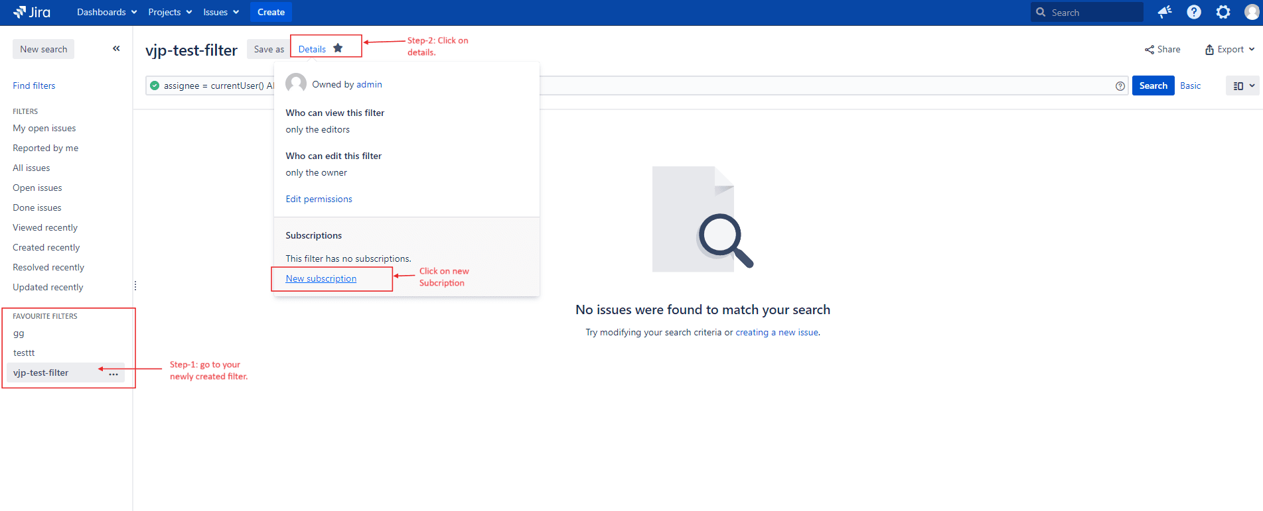Select Done issues filter
This screenshot has width=1263, height=511.
point(37,207)
